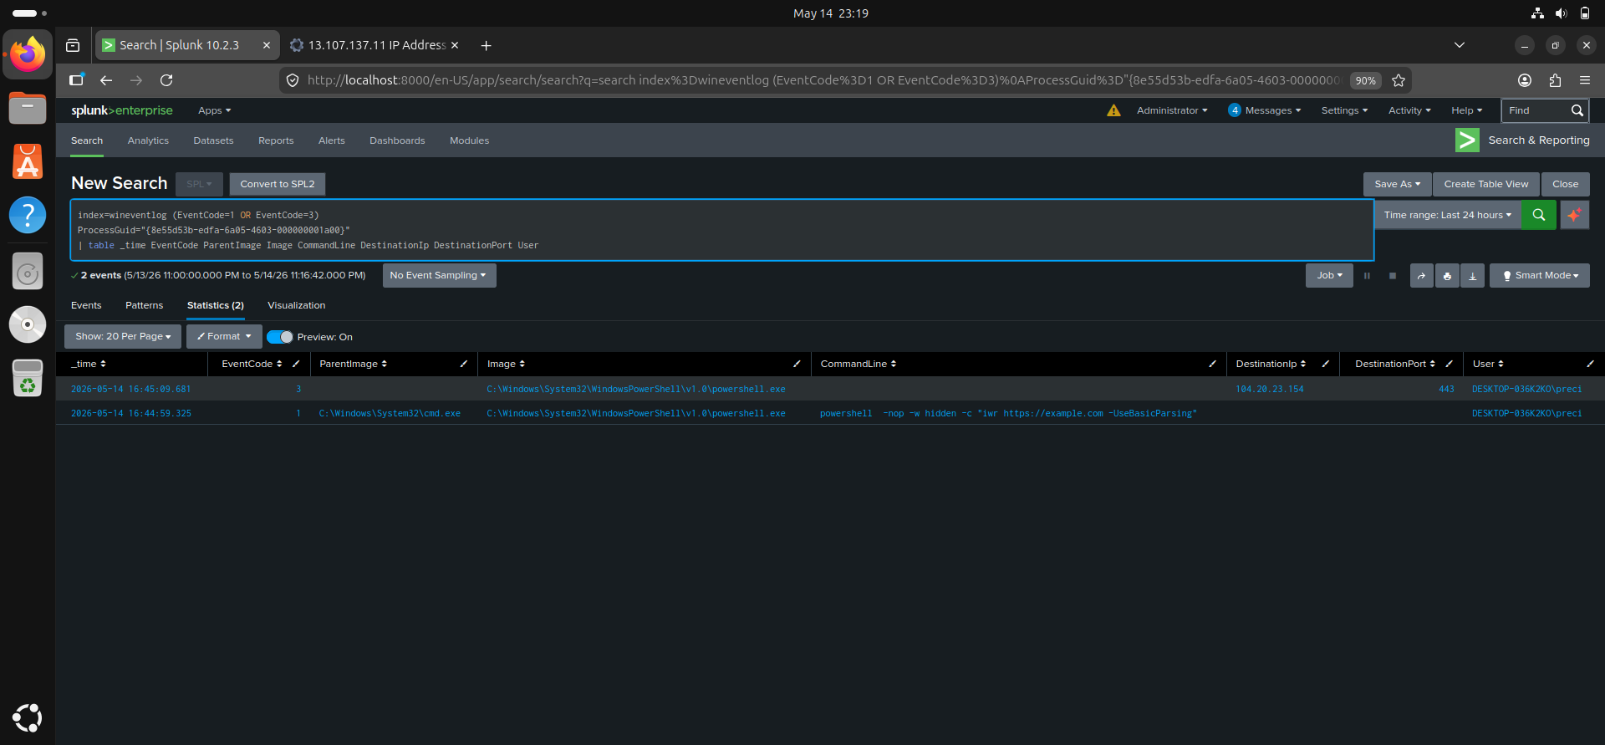This screenshot has height=745, width=1605.
Task: Open the Smart Mode dropdown
Action: [x=1540, y=275]
